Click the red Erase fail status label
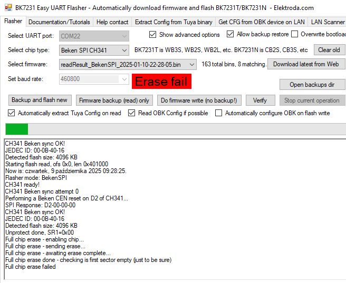346x283 pixels. 161,82
